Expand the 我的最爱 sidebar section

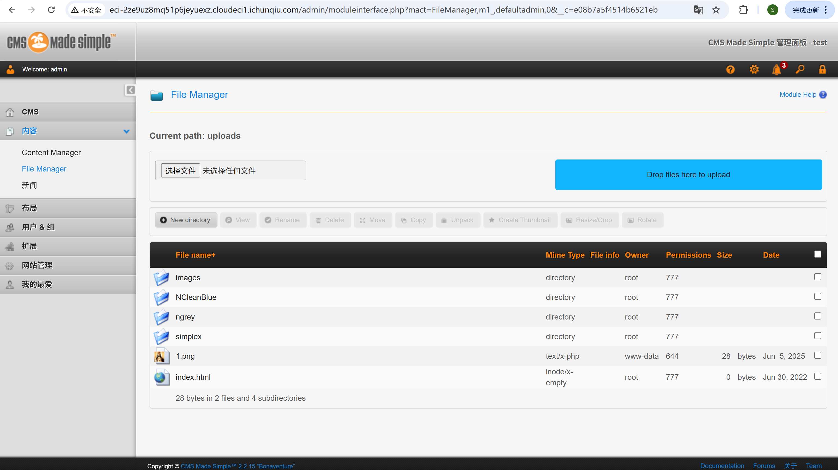(68, 284)
